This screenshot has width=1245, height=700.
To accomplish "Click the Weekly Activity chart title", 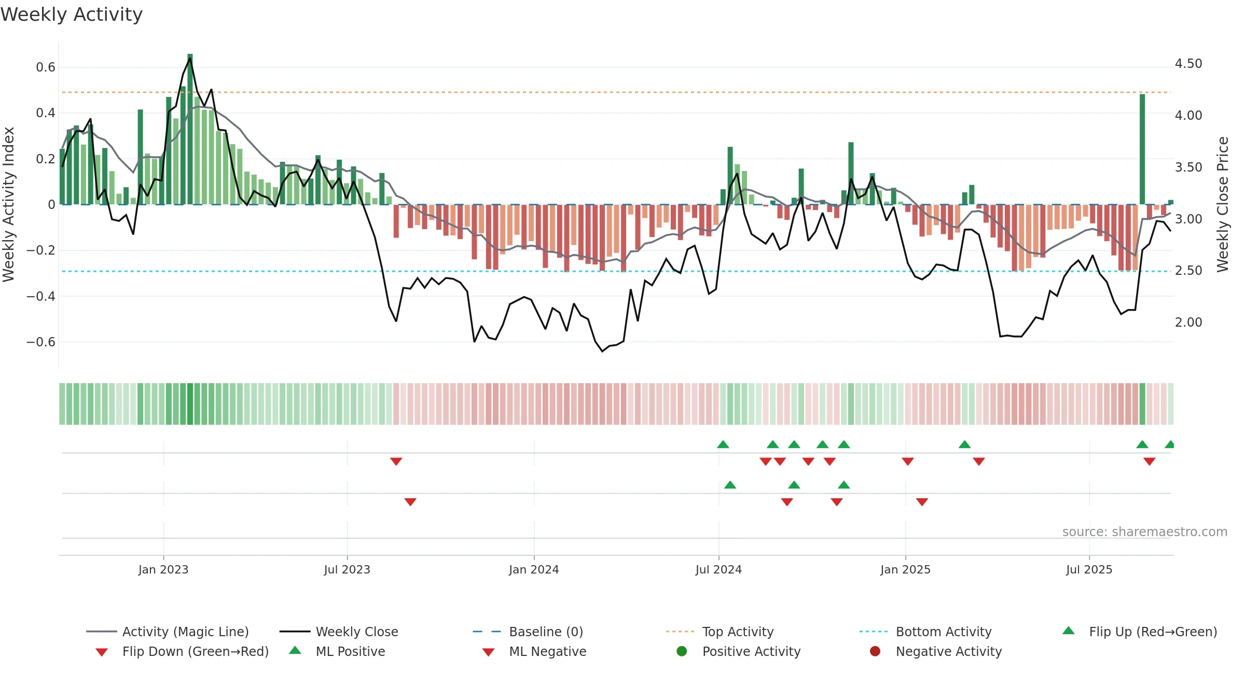I will [72, 15].
